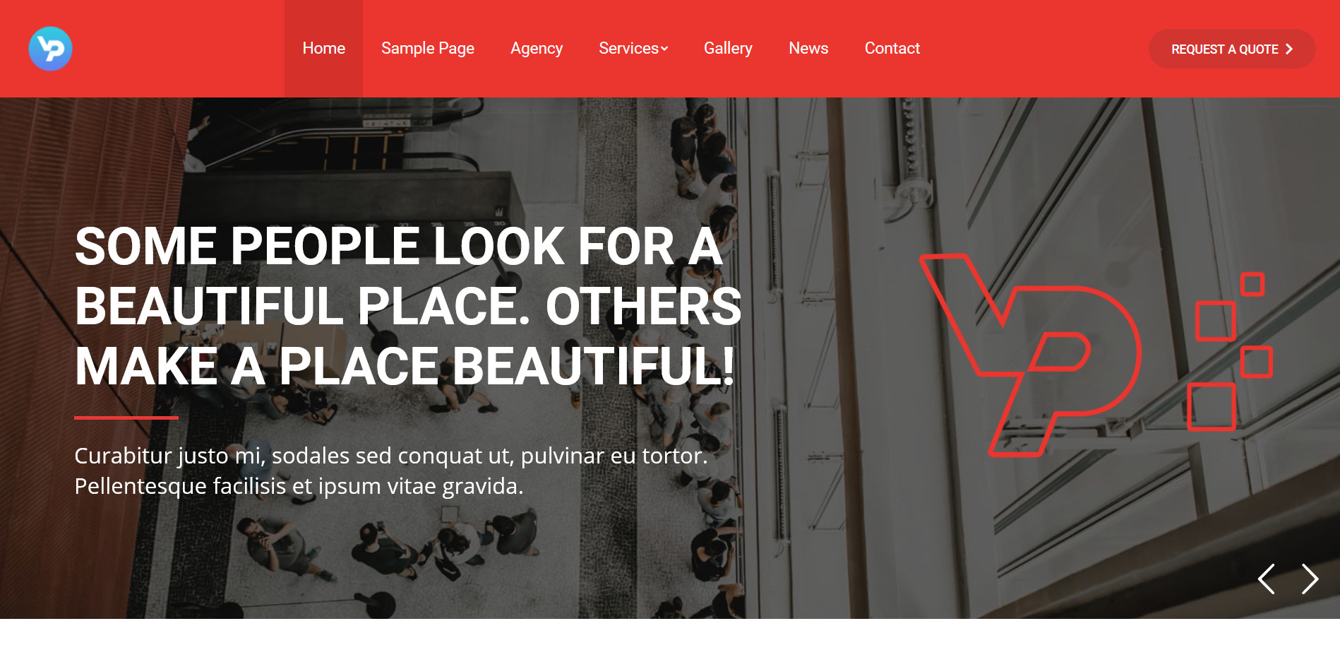The image size is (1340, 662).
Task: Open the News section
Action: 808,49
